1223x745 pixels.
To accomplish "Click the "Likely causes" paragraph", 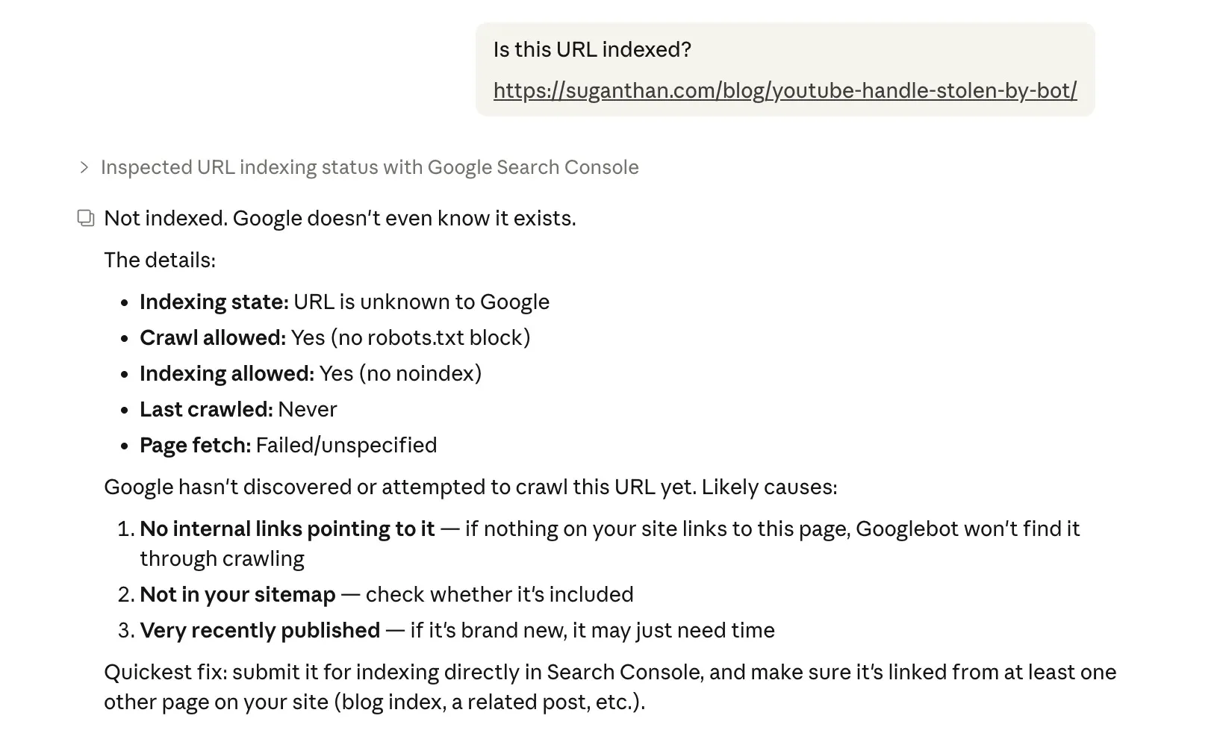I will click(470, 487).
